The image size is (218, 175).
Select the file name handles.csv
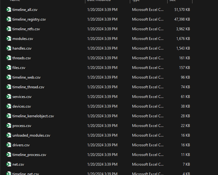coord(22,48)
